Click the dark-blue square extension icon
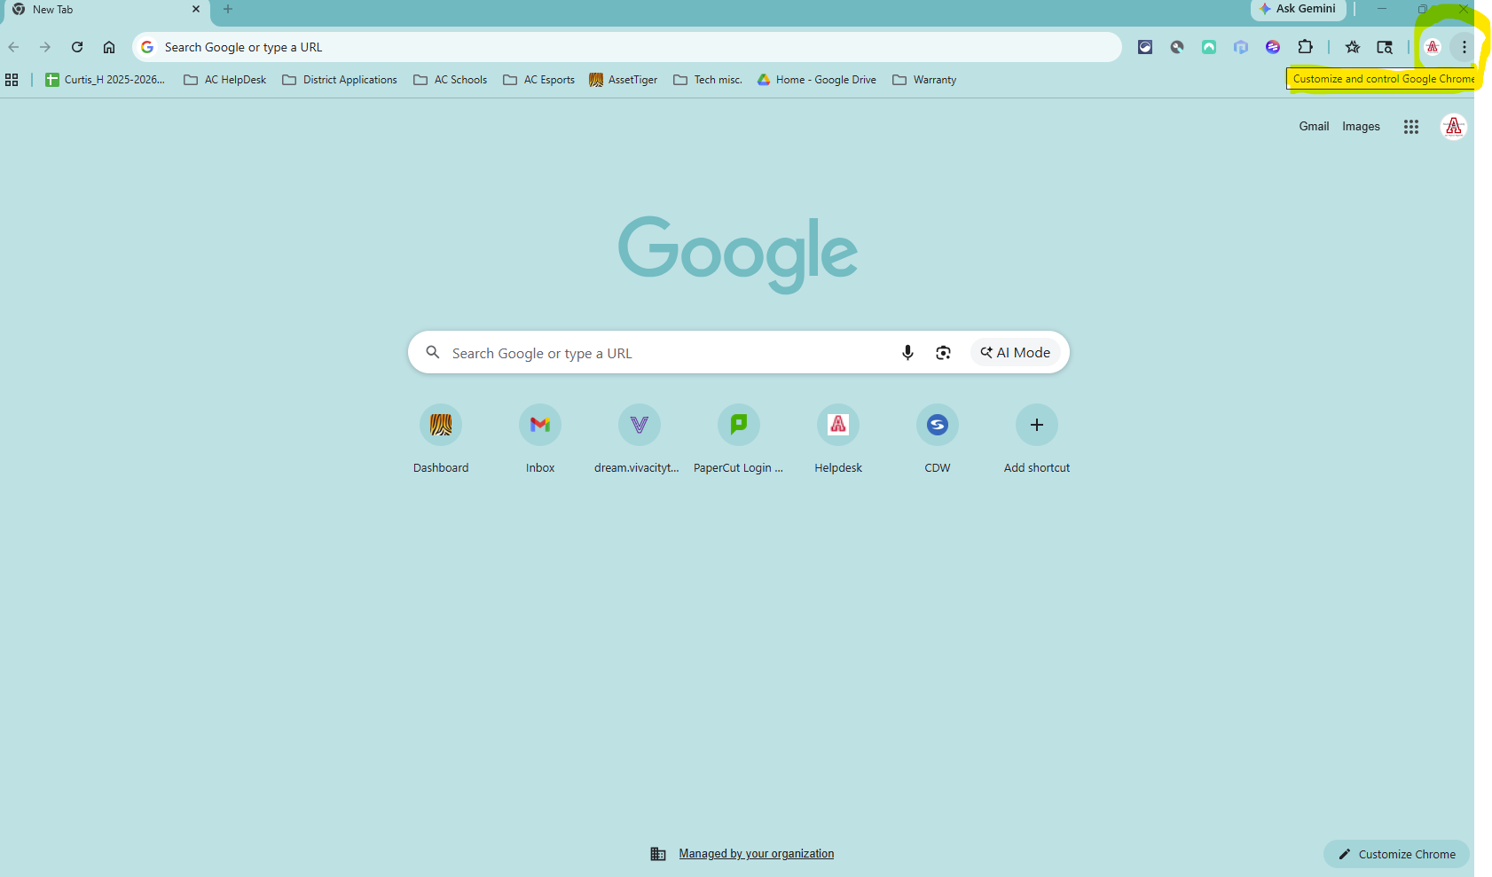 pos(1145,47)
